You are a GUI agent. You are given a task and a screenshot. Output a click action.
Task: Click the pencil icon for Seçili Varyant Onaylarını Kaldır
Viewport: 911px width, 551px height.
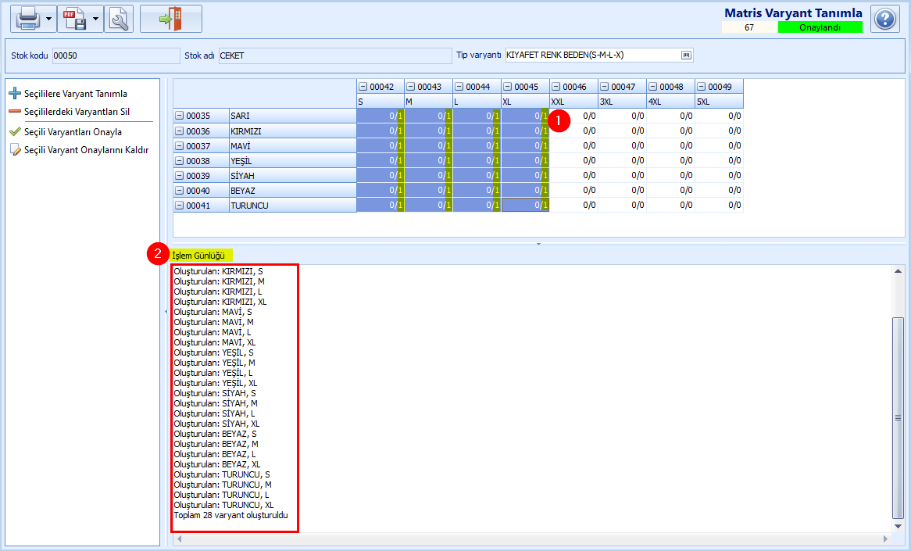tap(15, 150)
